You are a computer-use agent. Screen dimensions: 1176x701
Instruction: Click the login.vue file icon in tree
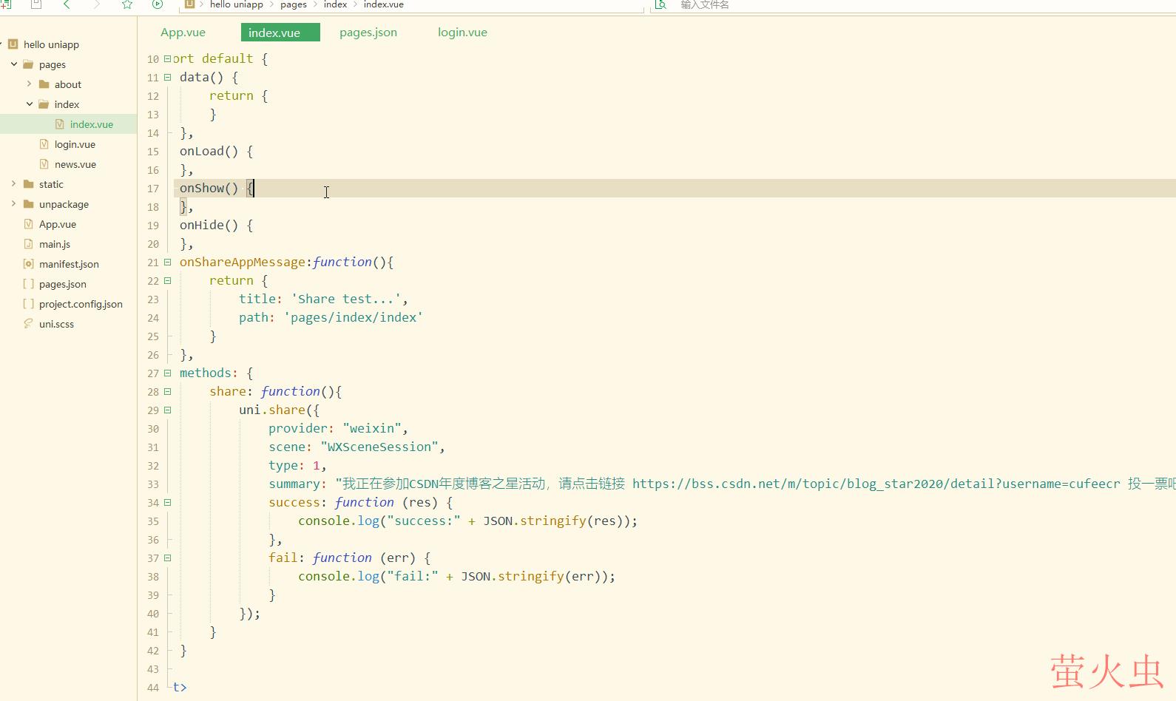tap(44, 144)
